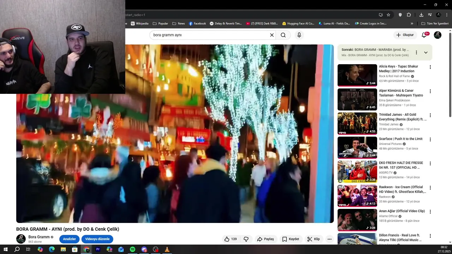
Task: Play Muhteşem Tiyatro video thumbnail
Action: pyautogui.click(x=357, y=99)
